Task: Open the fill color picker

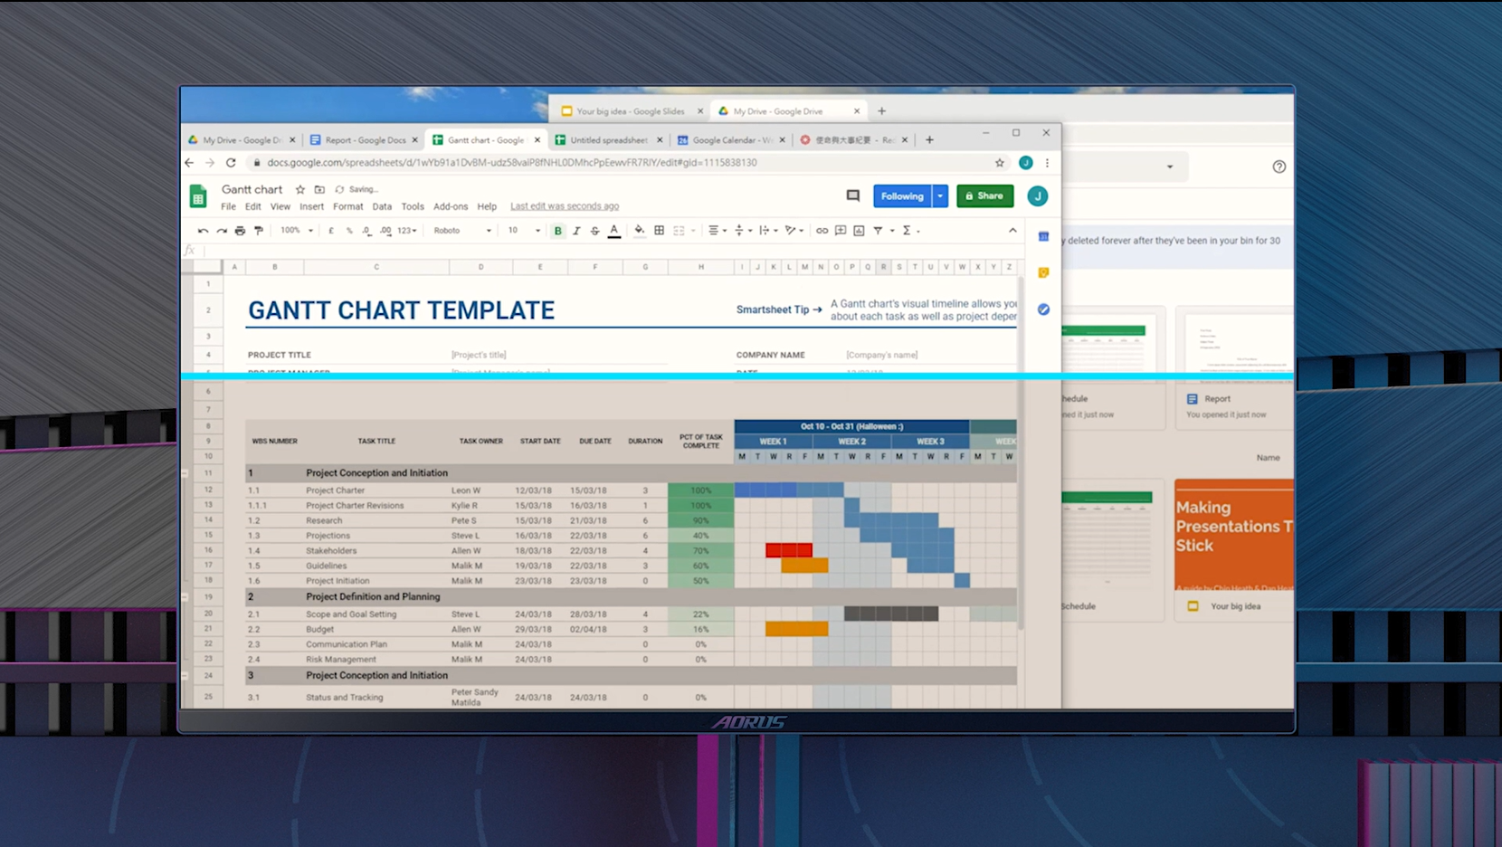Action: [639, 231]
